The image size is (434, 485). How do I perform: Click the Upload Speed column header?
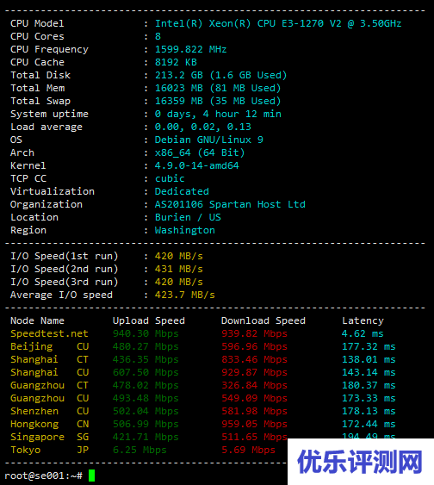[149, 320]
